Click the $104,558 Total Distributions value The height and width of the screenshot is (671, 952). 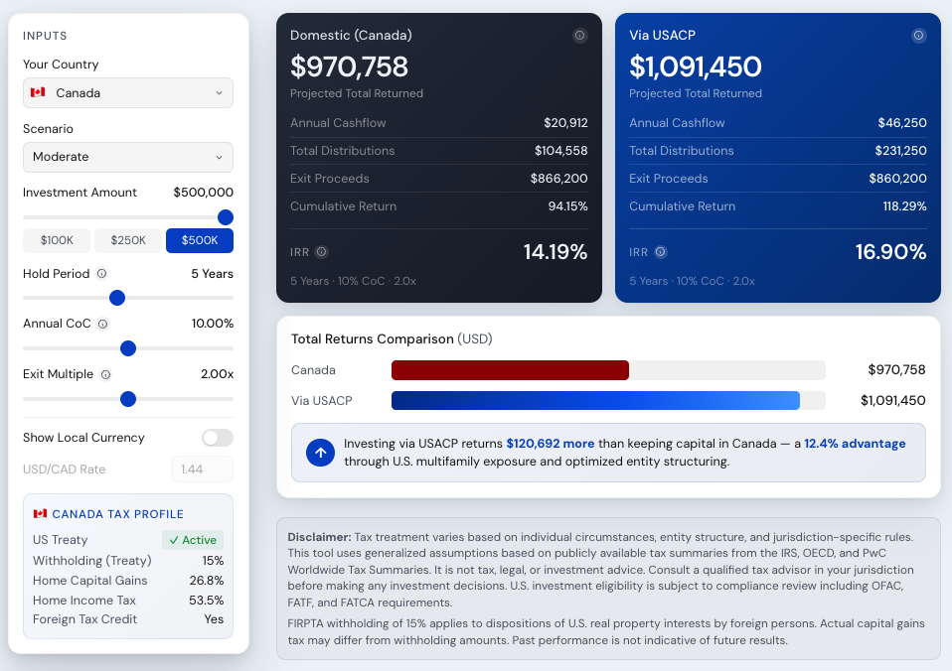tap(561, 151)
